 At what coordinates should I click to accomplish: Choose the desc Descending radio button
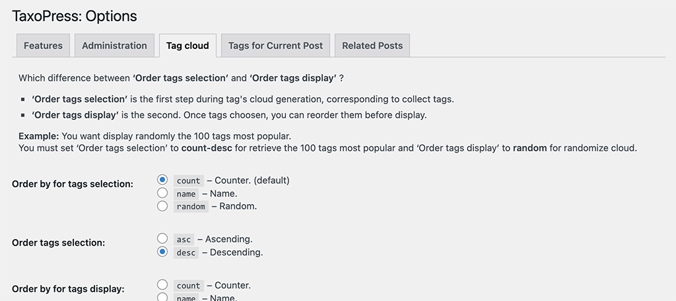pos(162,251)
